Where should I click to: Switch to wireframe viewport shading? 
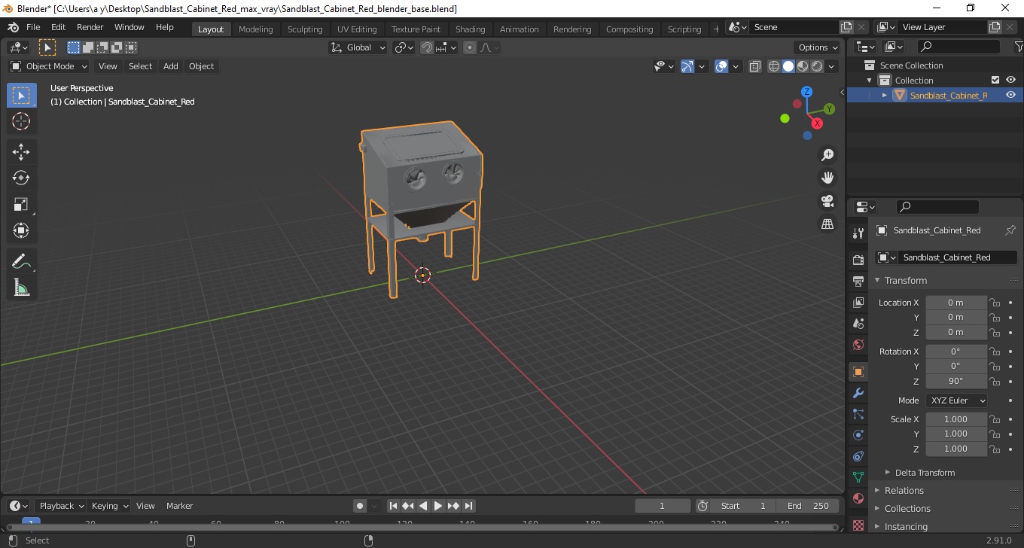774,66
